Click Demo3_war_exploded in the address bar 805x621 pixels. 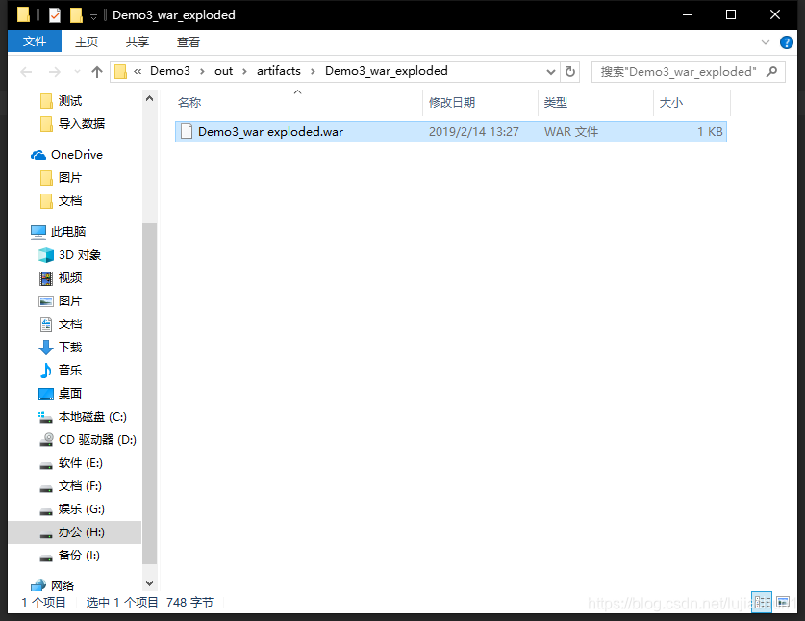coord(386,71)
